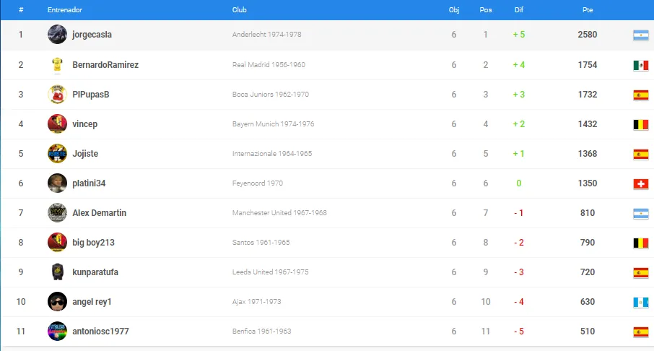Open the kunparatufa trainer profile link
The image size is (654, 351).
coord(95,272)
